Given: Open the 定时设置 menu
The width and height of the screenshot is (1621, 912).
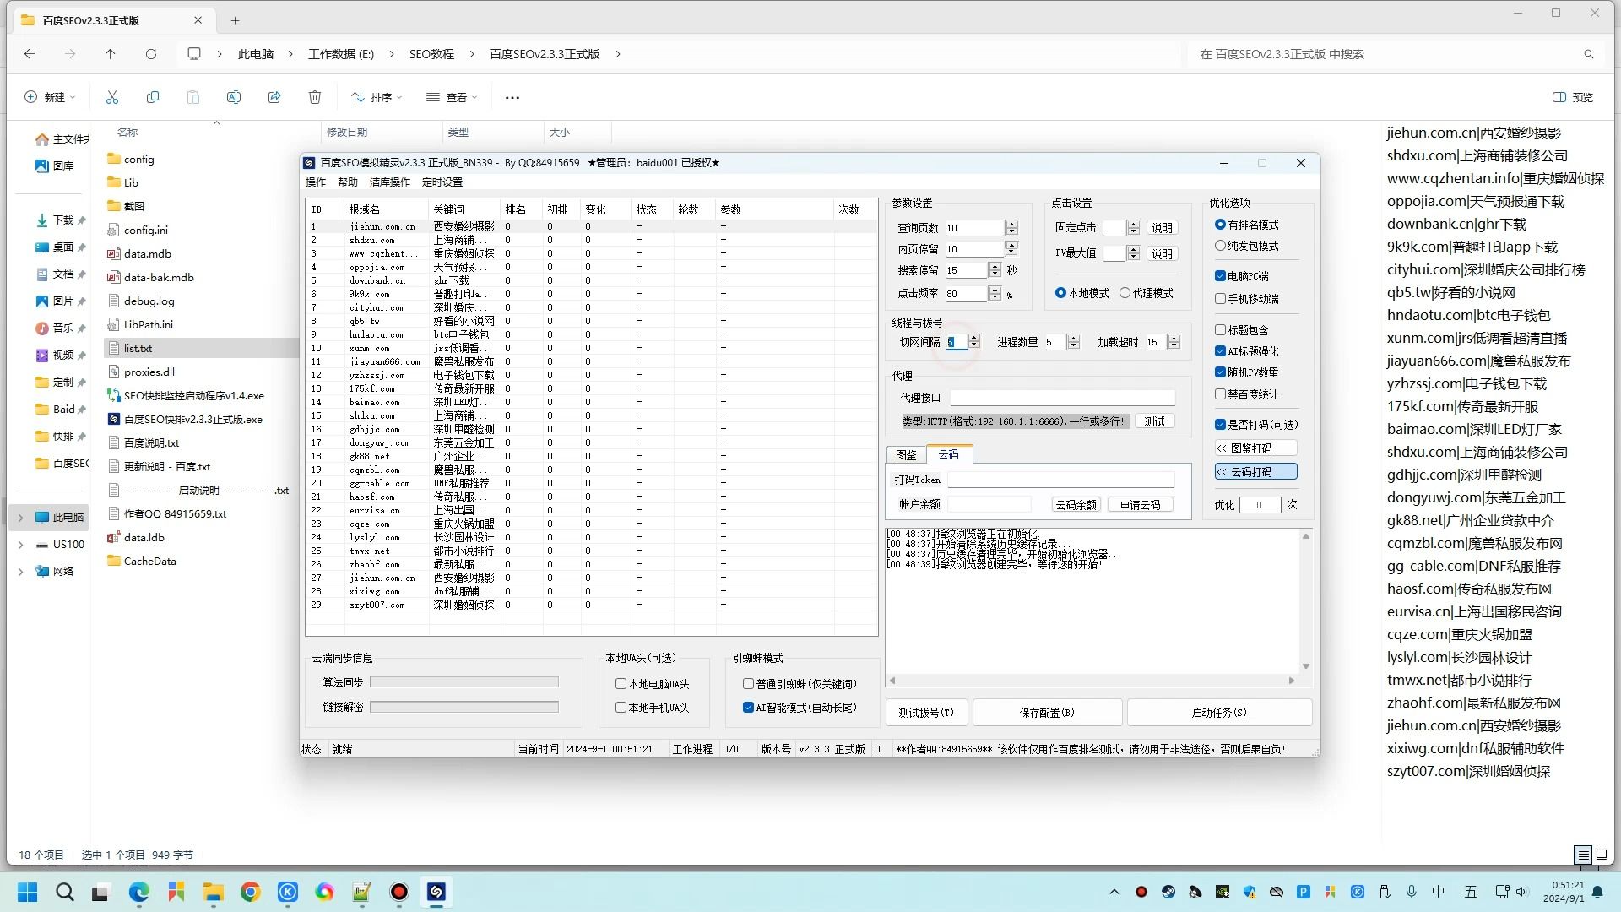Looking at the screenshot, I should pos(442,182).
